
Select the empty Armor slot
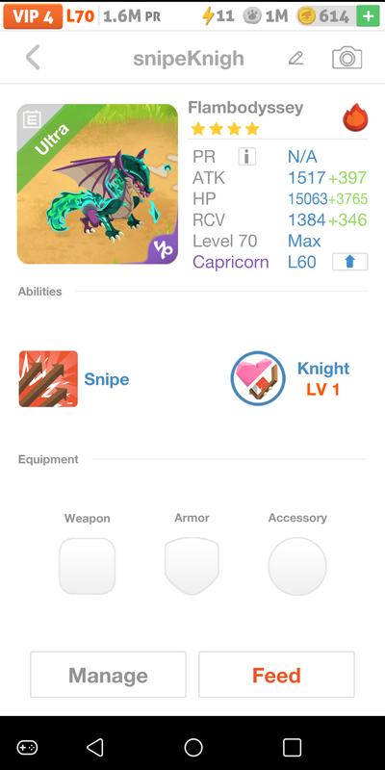click(x=192, y=566)
